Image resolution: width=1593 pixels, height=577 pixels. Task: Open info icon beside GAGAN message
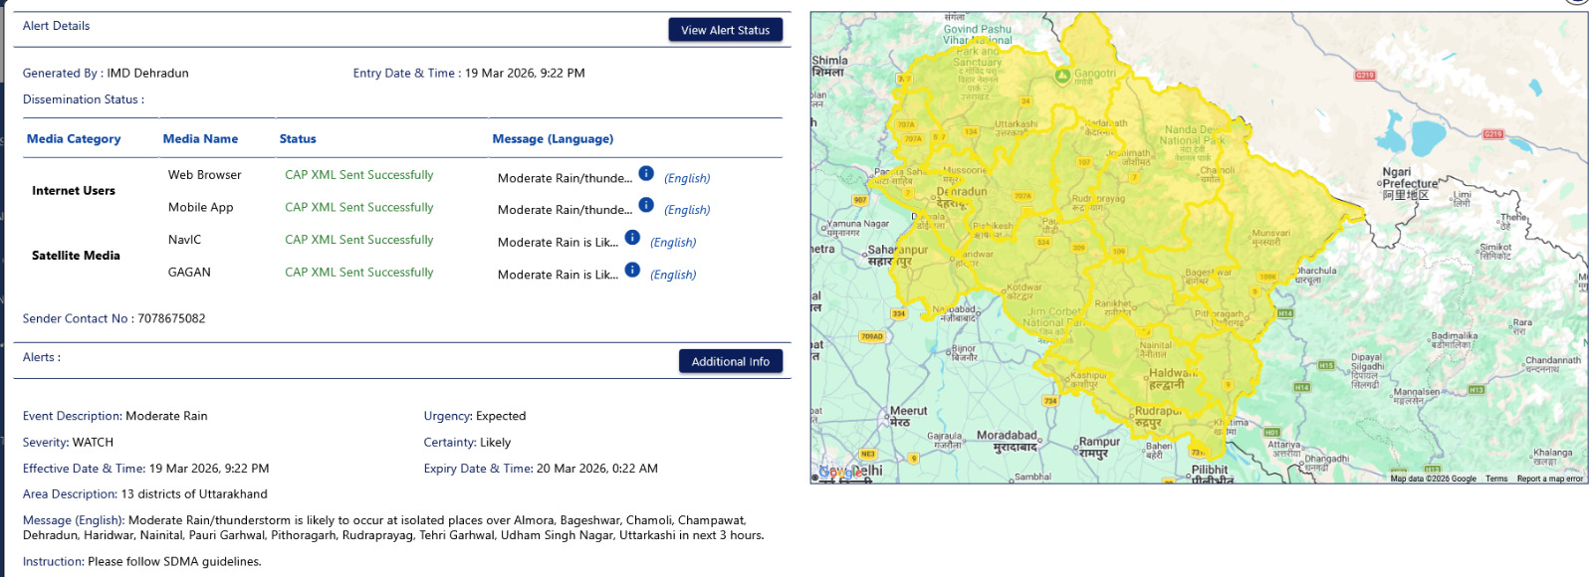[x=632, y=270]
